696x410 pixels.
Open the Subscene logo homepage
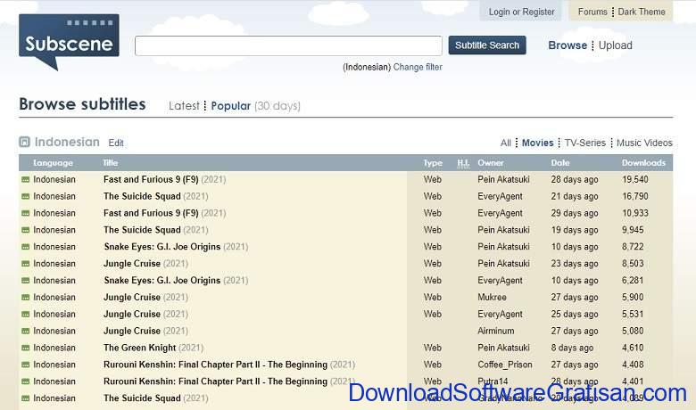69,42
